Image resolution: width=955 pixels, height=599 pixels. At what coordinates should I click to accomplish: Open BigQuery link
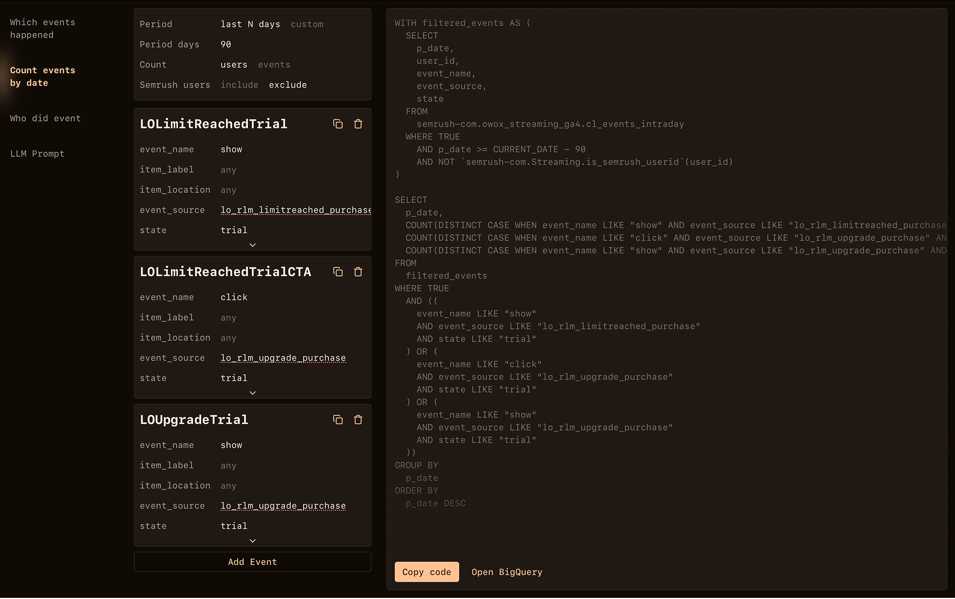click(507, 572)
